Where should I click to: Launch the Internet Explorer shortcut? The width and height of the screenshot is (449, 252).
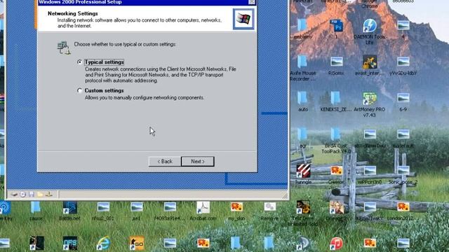pyautogui.click(x=103, y=244)
